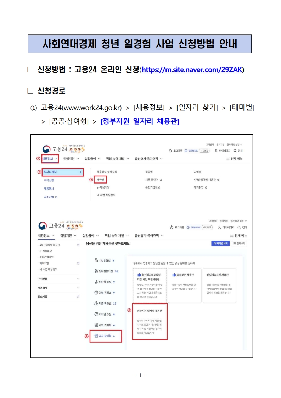Click external-link icon beside 4차산업혁명 채용관 in mega menu
Image resolution: width=281 pixels, height=398 pixels.
point(218,180)
